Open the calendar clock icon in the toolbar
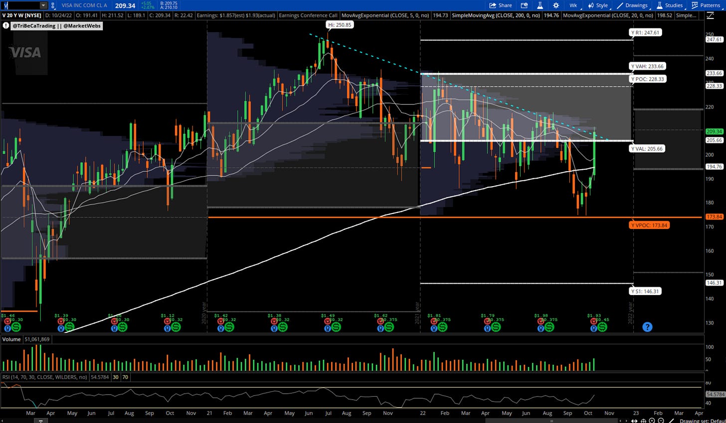Image resolution: width=726 pixels, height=423 pixels. (524, 5)
